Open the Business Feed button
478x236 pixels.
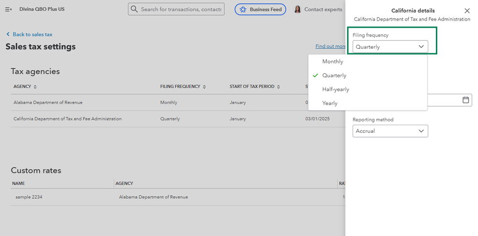(x=260, y=9)
